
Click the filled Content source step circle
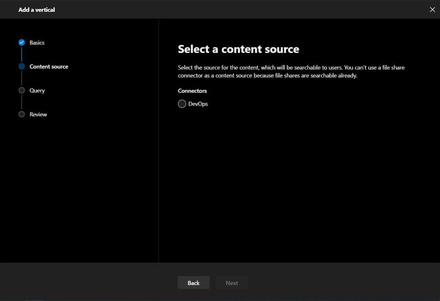tap(21, 66)
